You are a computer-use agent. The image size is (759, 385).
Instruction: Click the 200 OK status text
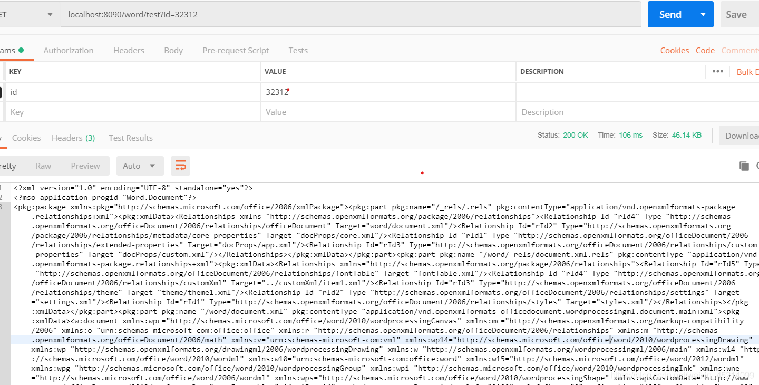(x=575, y=135)
